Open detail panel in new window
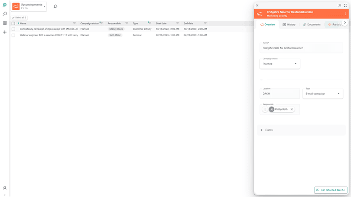Image resolution: width=351 pixels, height=197 pixels. (x=340, y=5)
